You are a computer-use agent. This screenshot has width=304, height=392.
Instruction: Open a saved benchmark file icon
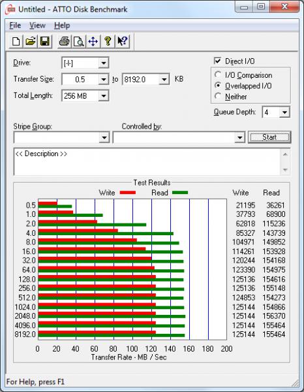31,41
